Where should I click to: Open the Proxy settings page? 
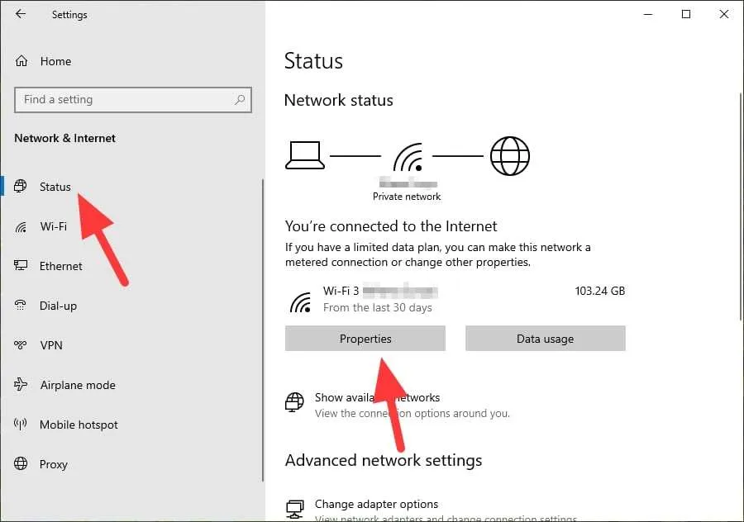[53, 464]
